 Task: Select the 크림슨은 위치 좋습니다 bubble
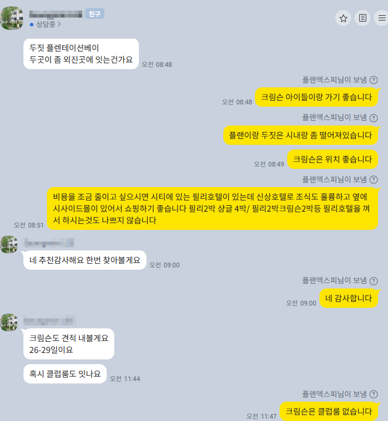[332, 159]
